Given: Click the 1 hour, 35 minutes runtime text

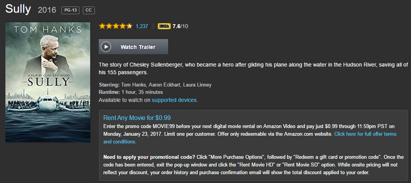Looking at the screenshot, I should (x=142, y=92).
